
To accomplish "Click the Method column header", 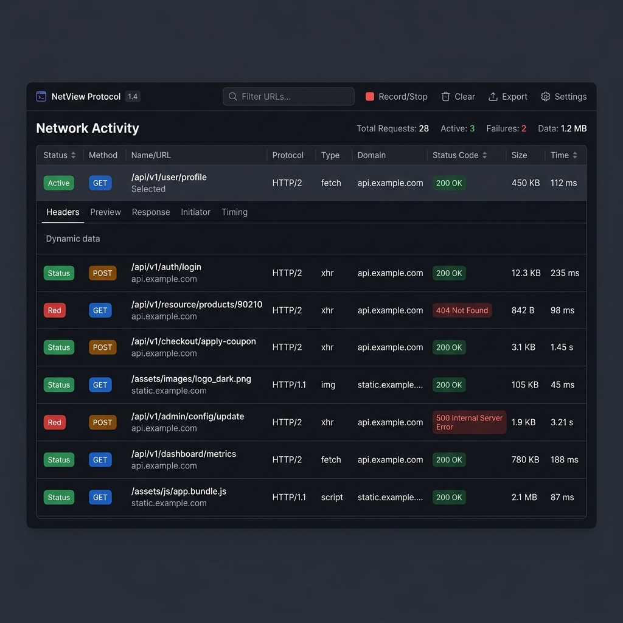I will [103, 155].
